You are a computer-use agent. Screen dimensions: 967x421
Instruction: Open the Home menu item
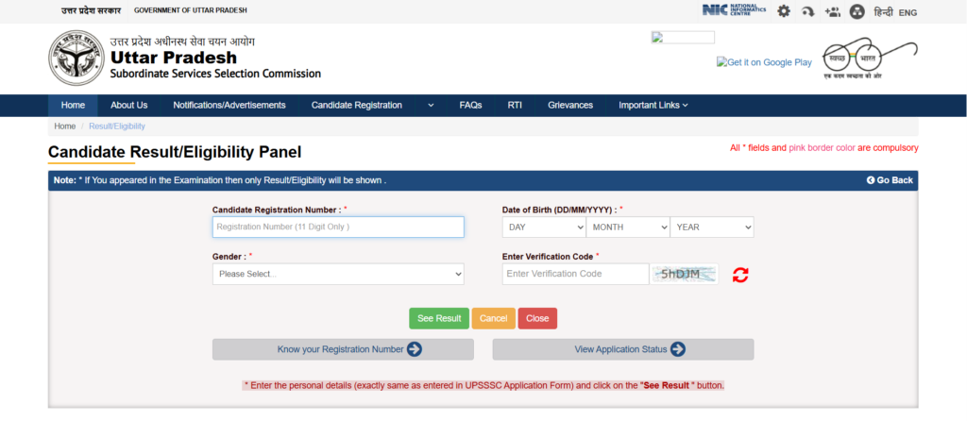point(73,106)
